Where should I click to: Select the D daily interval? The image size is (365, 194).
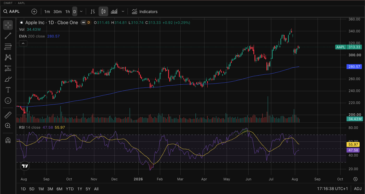click(x=75, y=12)
